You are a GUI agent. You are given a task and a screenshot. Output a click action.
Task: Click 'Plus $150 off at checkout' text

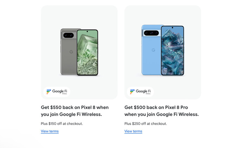tap(62, 124)
